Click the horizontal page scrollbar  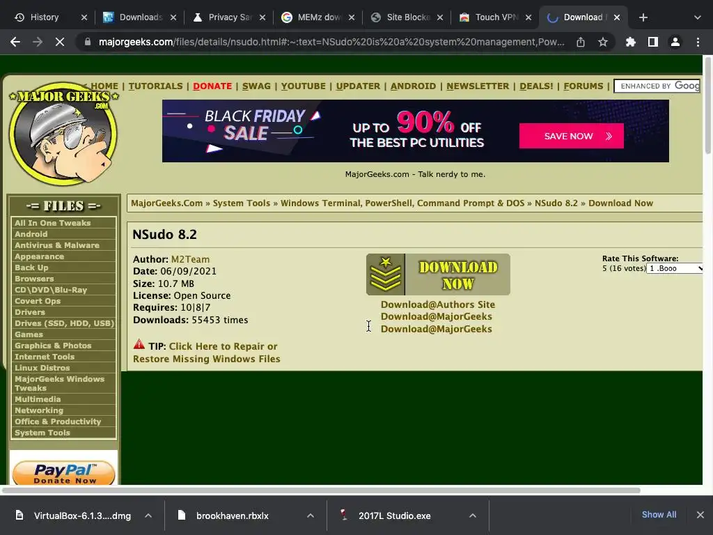tap(320, 490)
